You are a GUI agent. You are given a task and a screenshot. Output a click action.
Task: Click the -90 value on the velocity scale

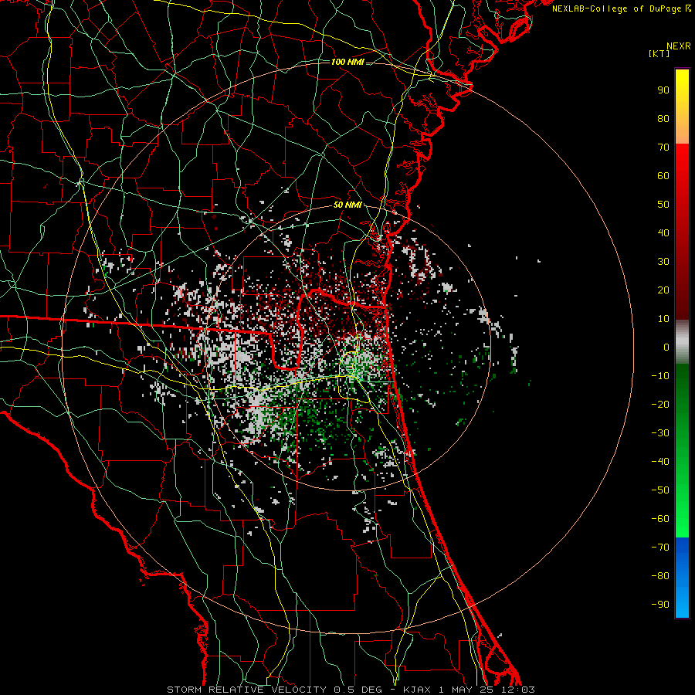tap(660, 605)
